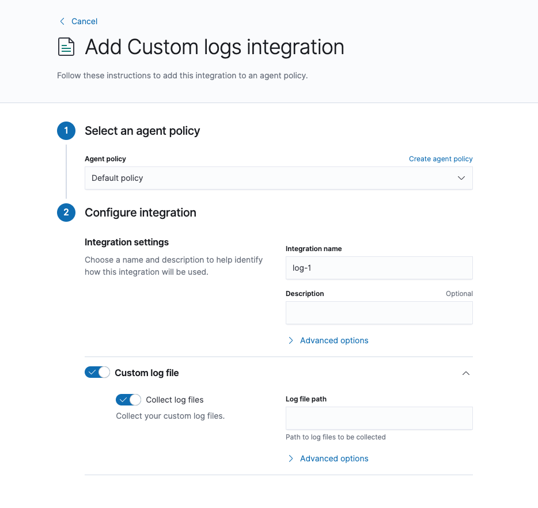Click the step 1 circle badge
Viewport: 538px width, 508px height.
pos(66,131)
